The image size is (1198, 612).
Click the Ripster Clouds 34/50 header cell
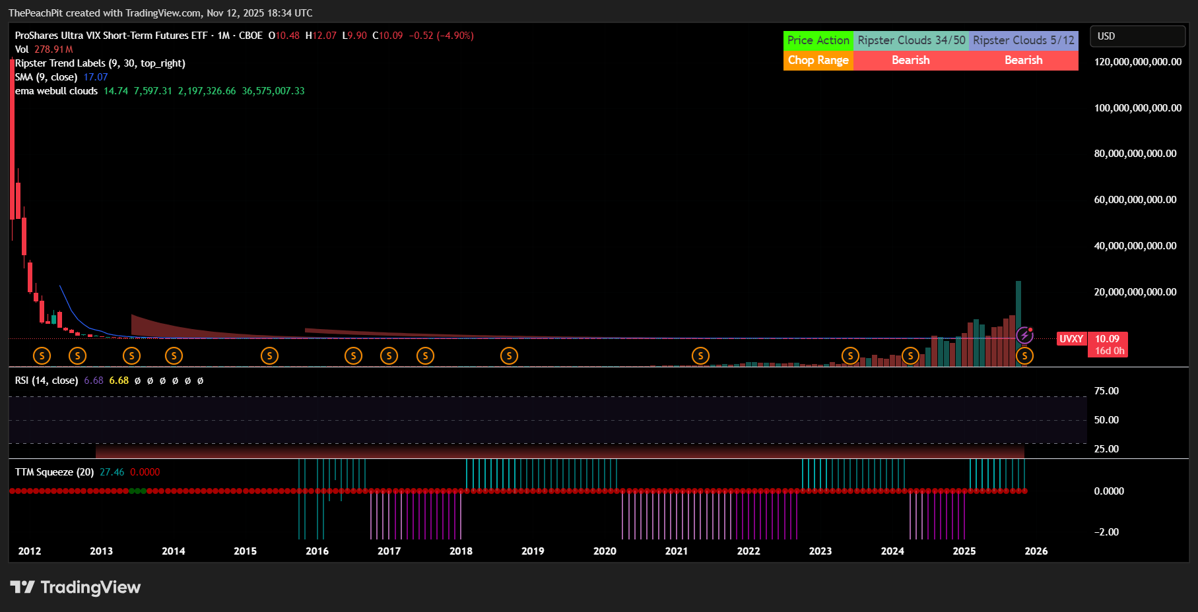pos(911,40)
